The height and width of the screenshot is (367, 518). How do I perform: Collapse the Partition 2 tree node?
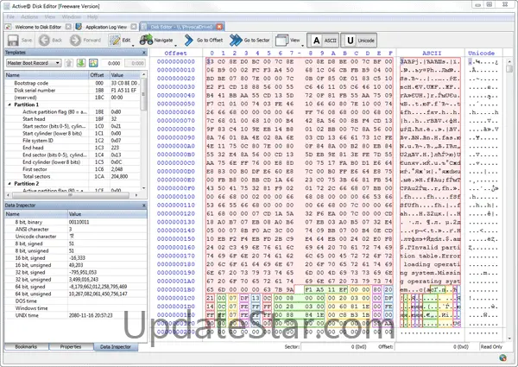(9, 183)
